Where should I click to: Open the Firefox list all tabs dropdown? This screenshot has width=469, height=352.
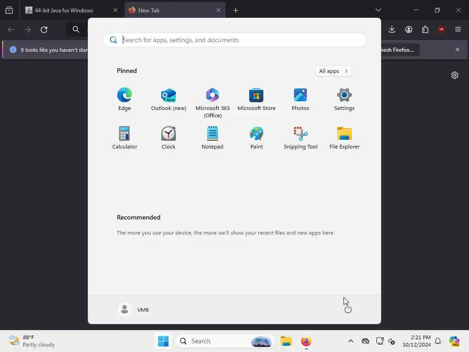[x=378, y=10]
